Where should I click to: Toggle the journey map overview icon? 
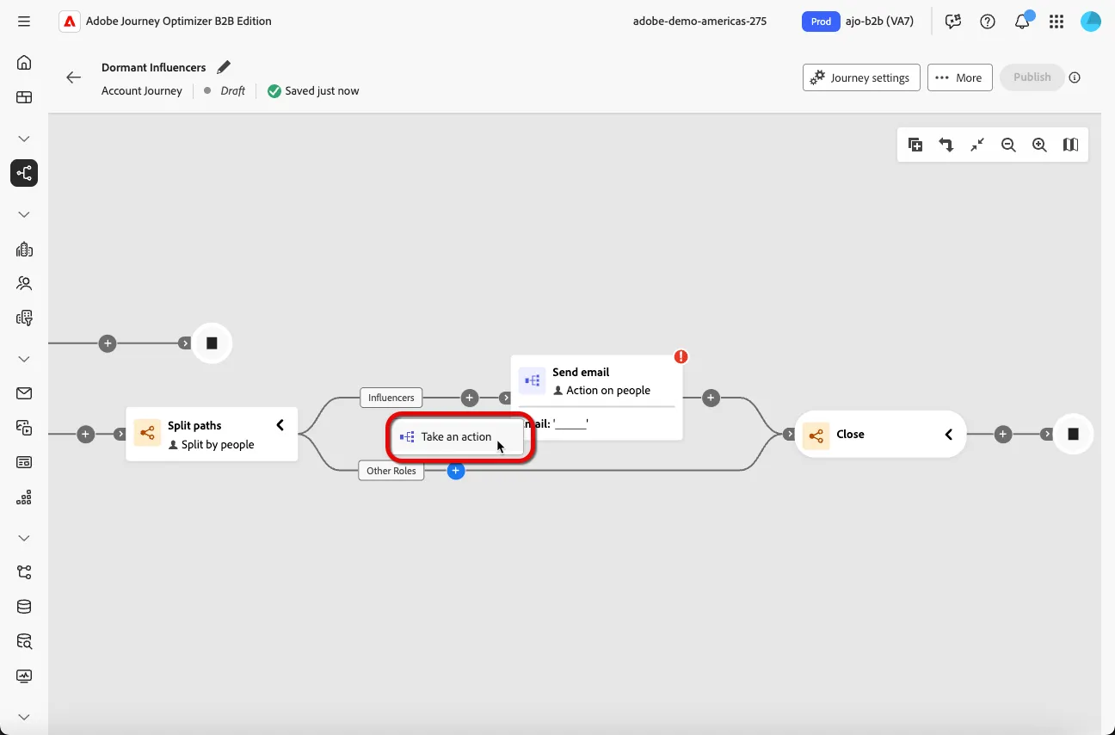tap(1070, 145)
